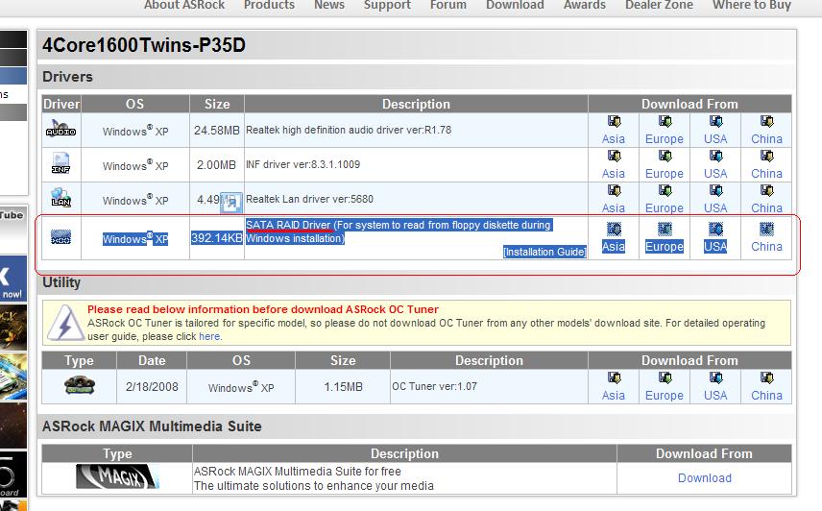Go to the Download menu item
This screenshot has width=822, height=511.
point(515,5)
